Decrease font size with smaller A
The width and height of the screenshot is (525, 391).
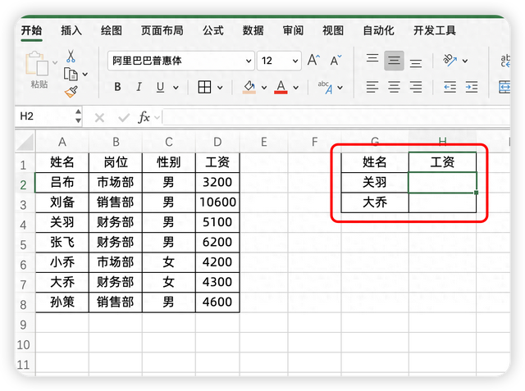[336, 60]
